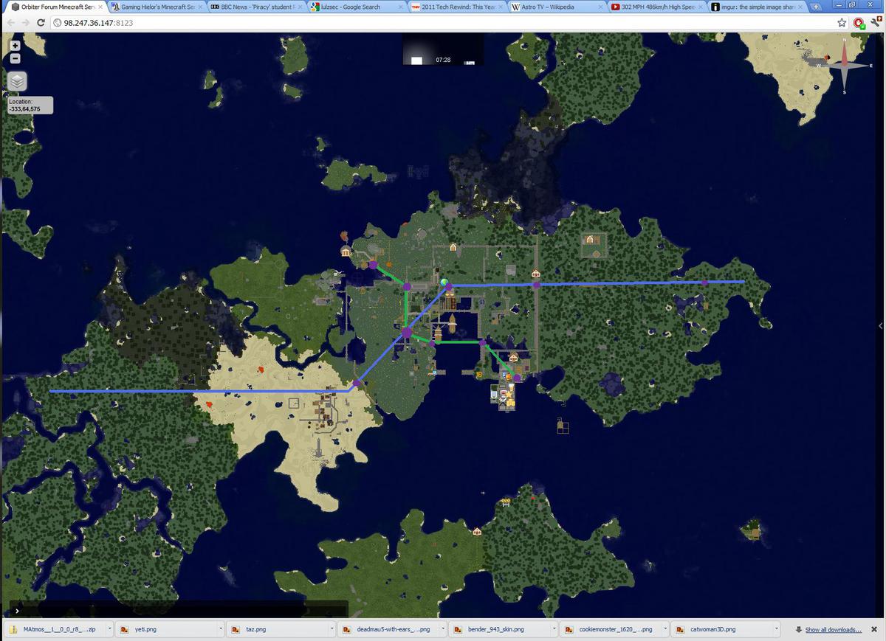Open a new tab with the plus tab button
Viewport: 886px width, 641px height.
(x=815, y=7)
